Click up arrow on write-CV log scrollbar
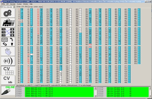The height and width of the screenshot is (99, 152). pos(150,88)
